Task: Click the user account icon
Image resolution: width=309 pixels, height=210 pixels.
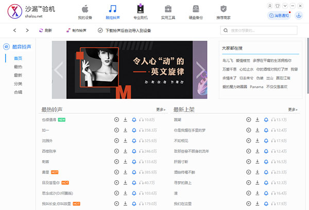Action: pos(270,6)
